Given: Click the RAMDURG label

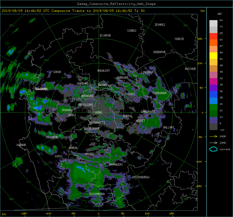Looking at the screenshot, I should (83, 84).
